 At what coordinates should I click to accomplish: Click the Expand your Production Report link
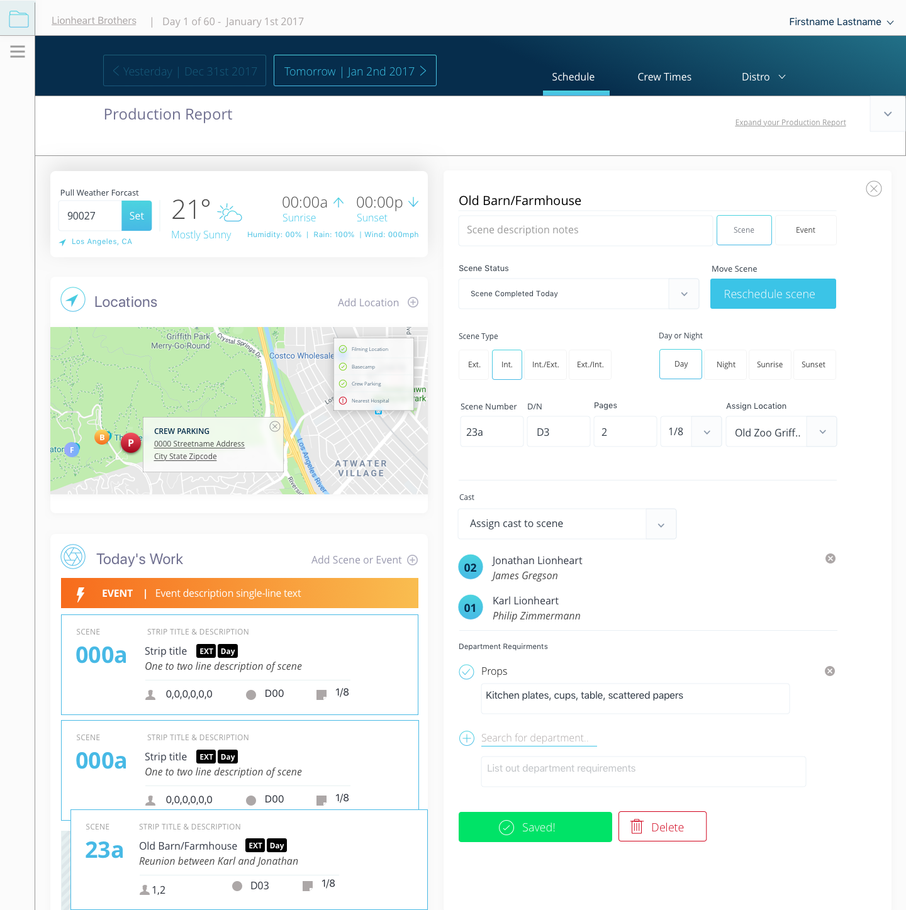790,123
